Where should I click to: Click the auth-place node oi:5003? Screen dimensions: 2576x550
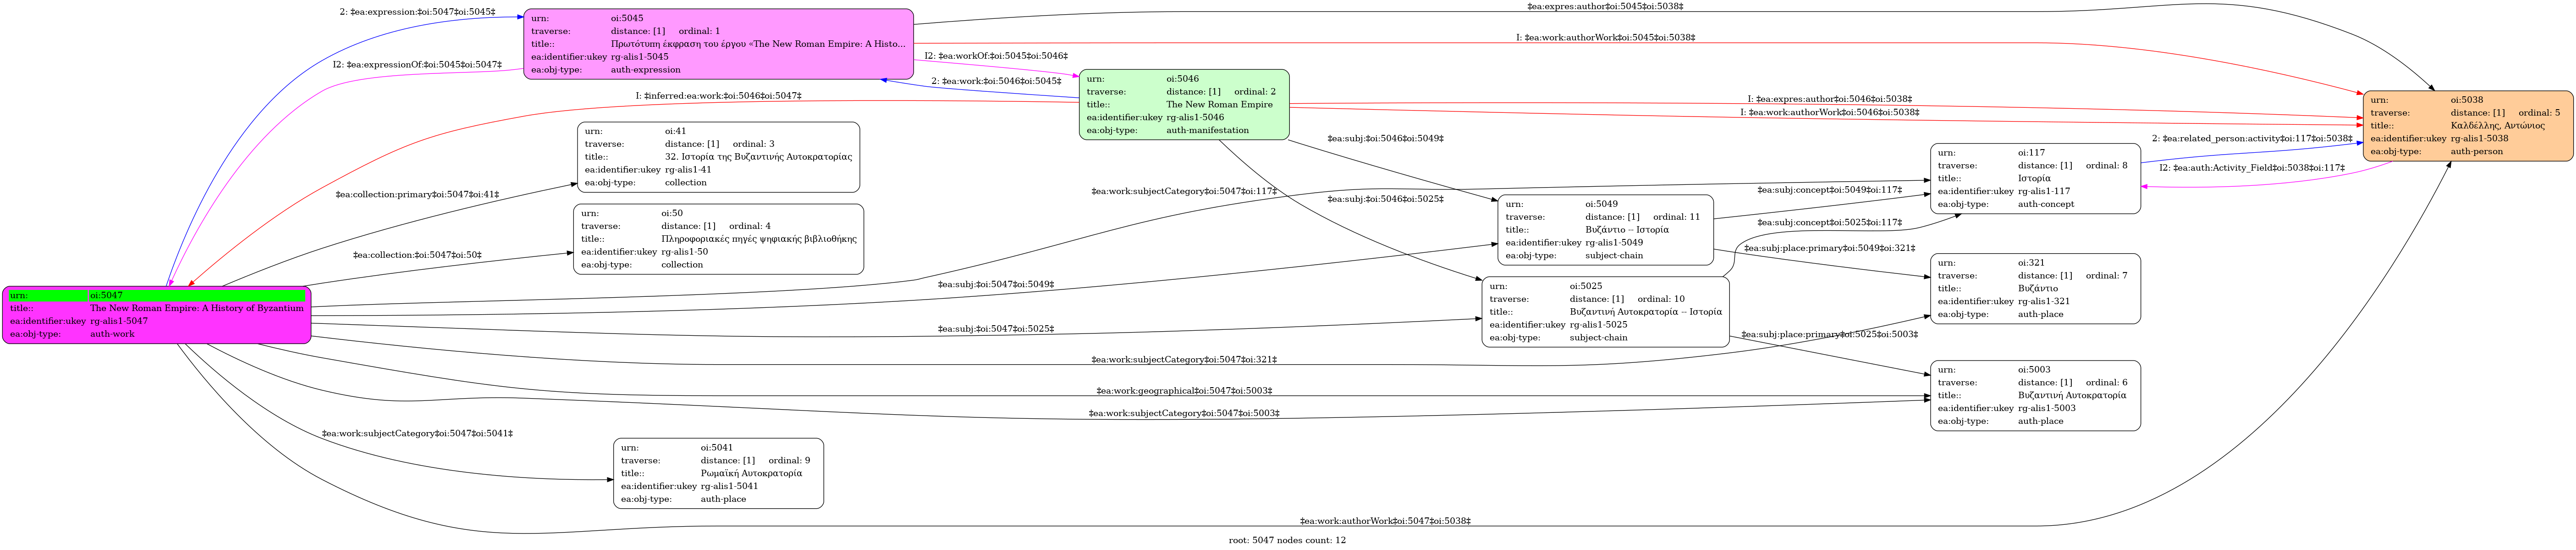click(2035, 396)
